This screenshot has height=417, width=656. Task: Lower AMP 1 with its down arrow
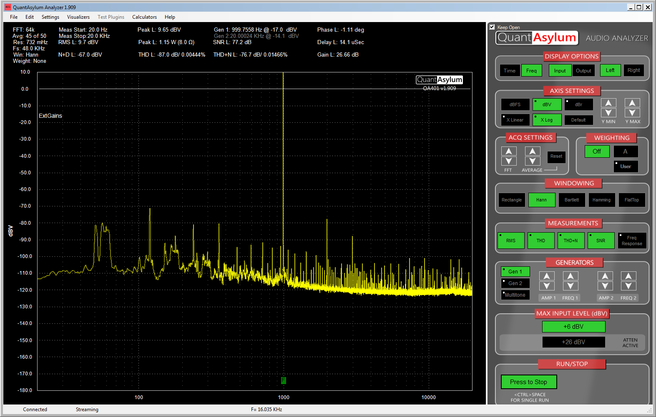(x=547, y=286)
